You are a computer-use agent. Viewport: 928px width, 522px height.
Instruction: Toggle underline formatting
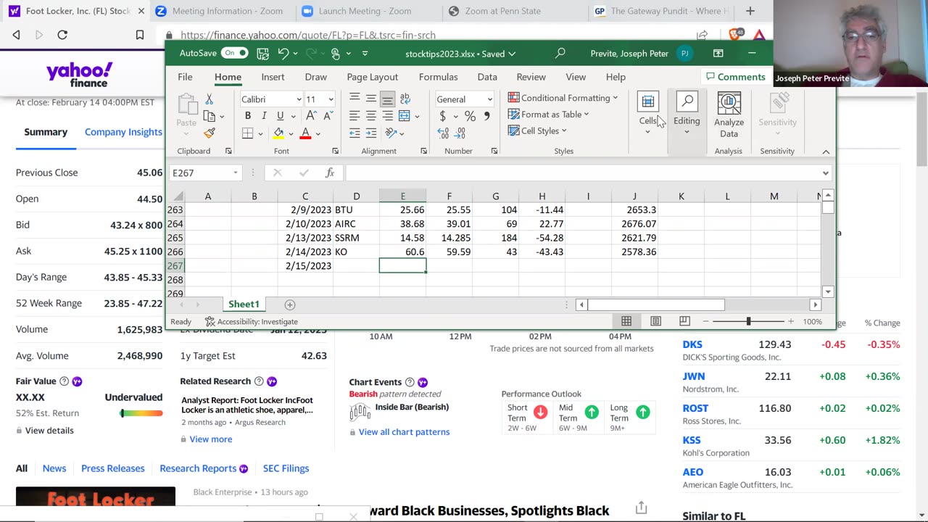click(280, 116)
